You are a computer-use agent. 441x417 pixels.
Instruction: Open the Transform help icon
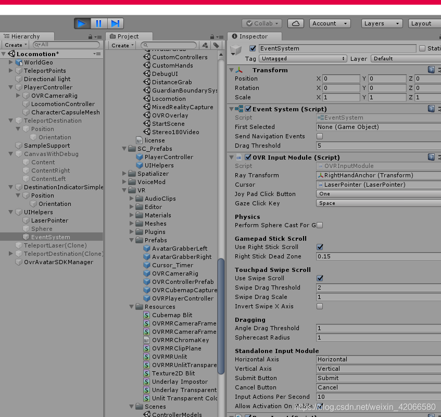431,70
